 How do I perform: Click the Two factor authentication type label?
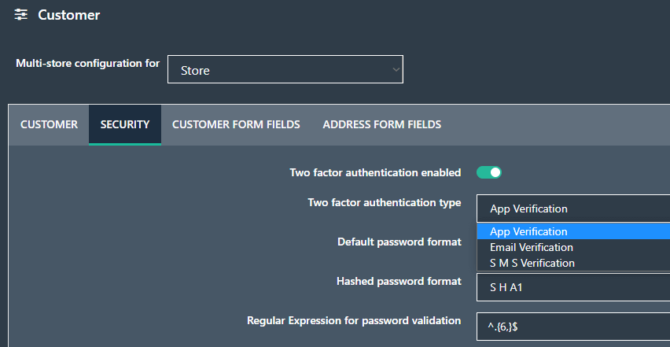pos(384,202)
